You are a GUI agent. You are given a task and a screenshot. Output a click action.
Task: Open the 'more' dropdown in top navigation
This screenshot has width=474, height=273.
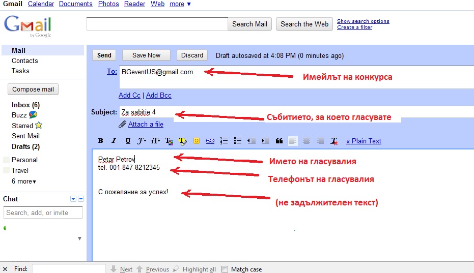point(180,4)
